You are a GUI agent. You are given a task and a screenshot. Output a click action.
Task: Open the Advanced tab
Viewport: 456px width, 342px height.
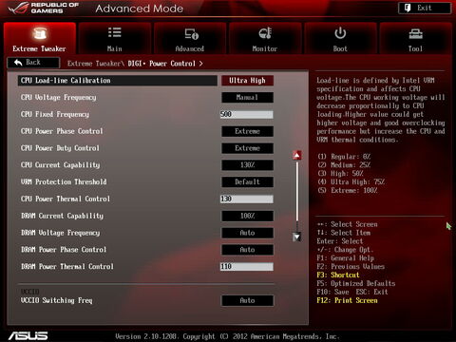pos(190,39)
